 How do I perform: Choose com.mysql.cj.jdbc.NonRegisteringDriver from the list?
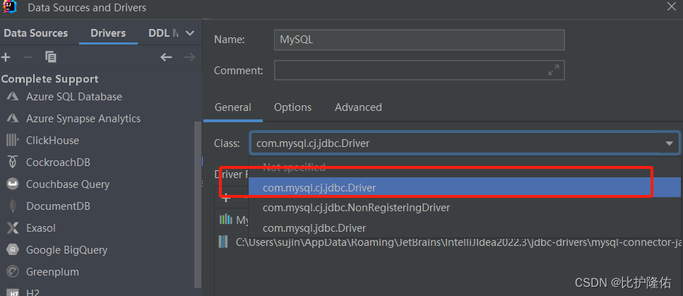point(464,208)
